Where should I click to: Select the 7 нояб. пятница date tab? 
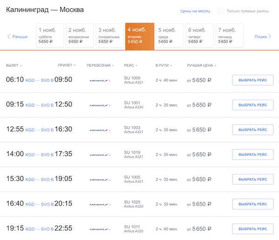coord(229,35)
